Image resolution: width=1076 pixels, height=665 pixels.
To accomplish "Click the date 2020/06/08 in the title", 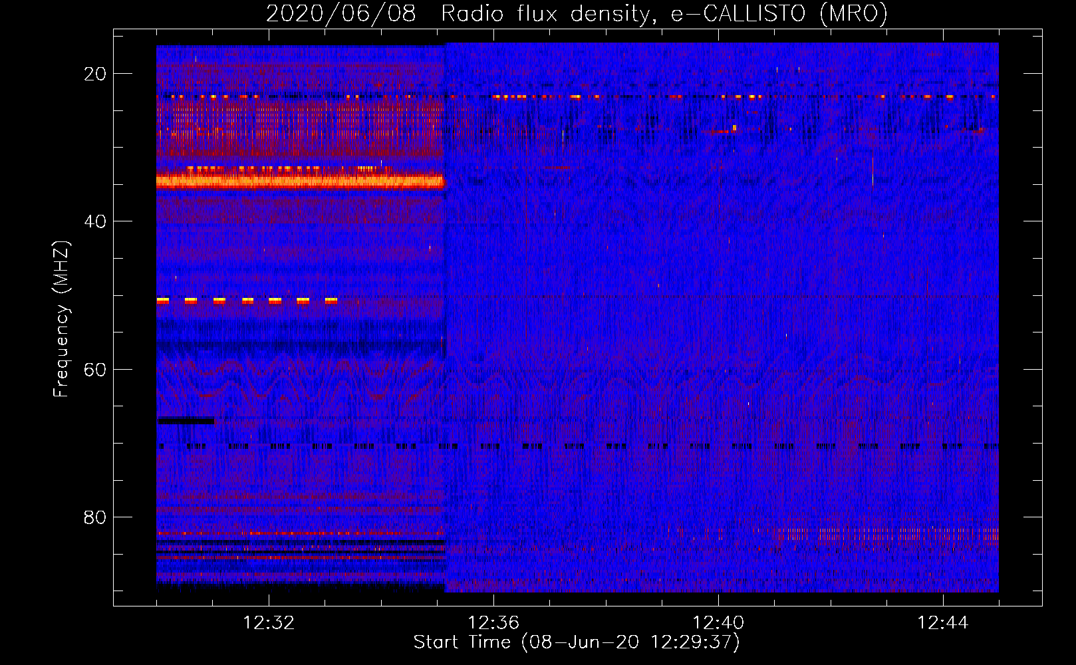I will click(340, 13).
